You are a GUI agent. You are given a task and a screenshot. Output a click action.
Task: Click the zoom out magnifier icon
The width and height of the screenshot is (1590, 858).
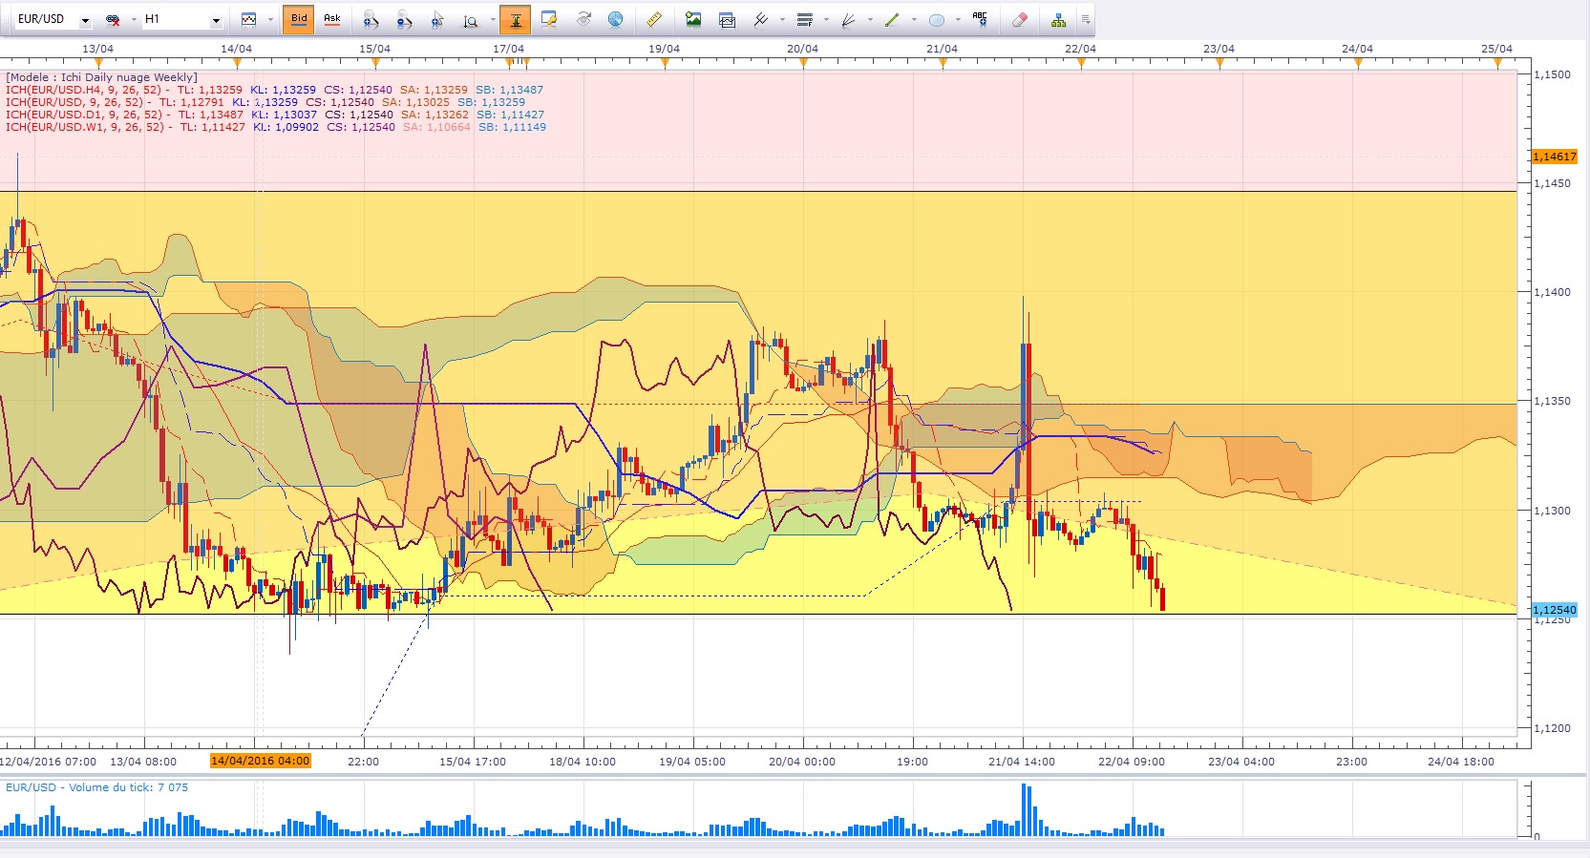(x=404, y=19)
